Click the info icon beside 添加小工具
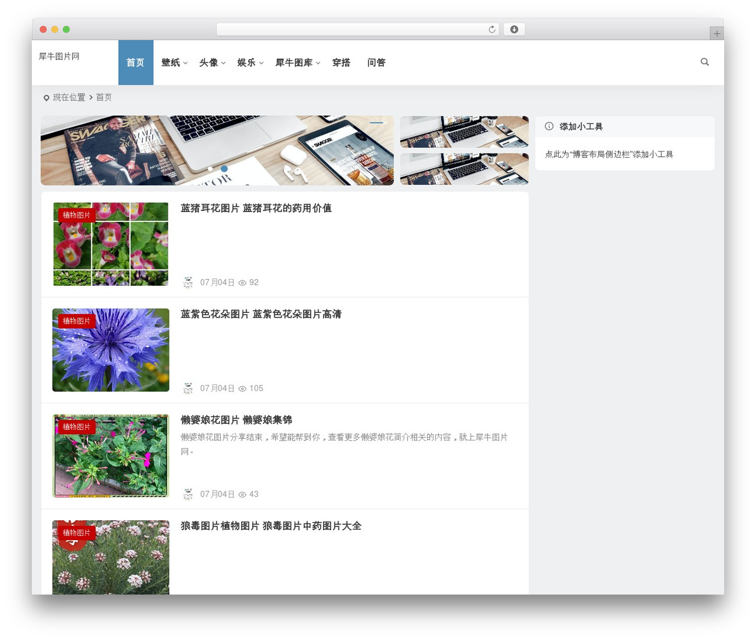756x640 pixels. (549, 126)
